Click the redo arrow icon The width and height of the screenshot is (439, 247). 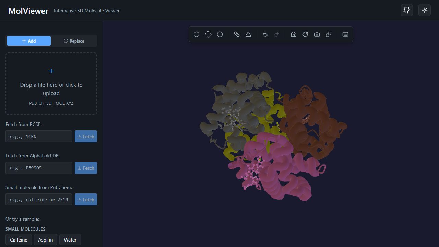pos(277,34)
